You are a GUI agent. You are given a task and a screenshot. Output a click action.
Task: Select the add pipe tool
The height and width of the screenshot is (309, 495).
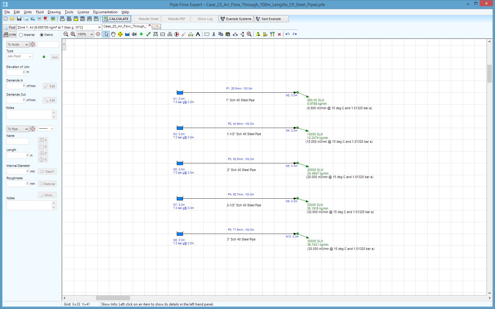pos(148,34)
